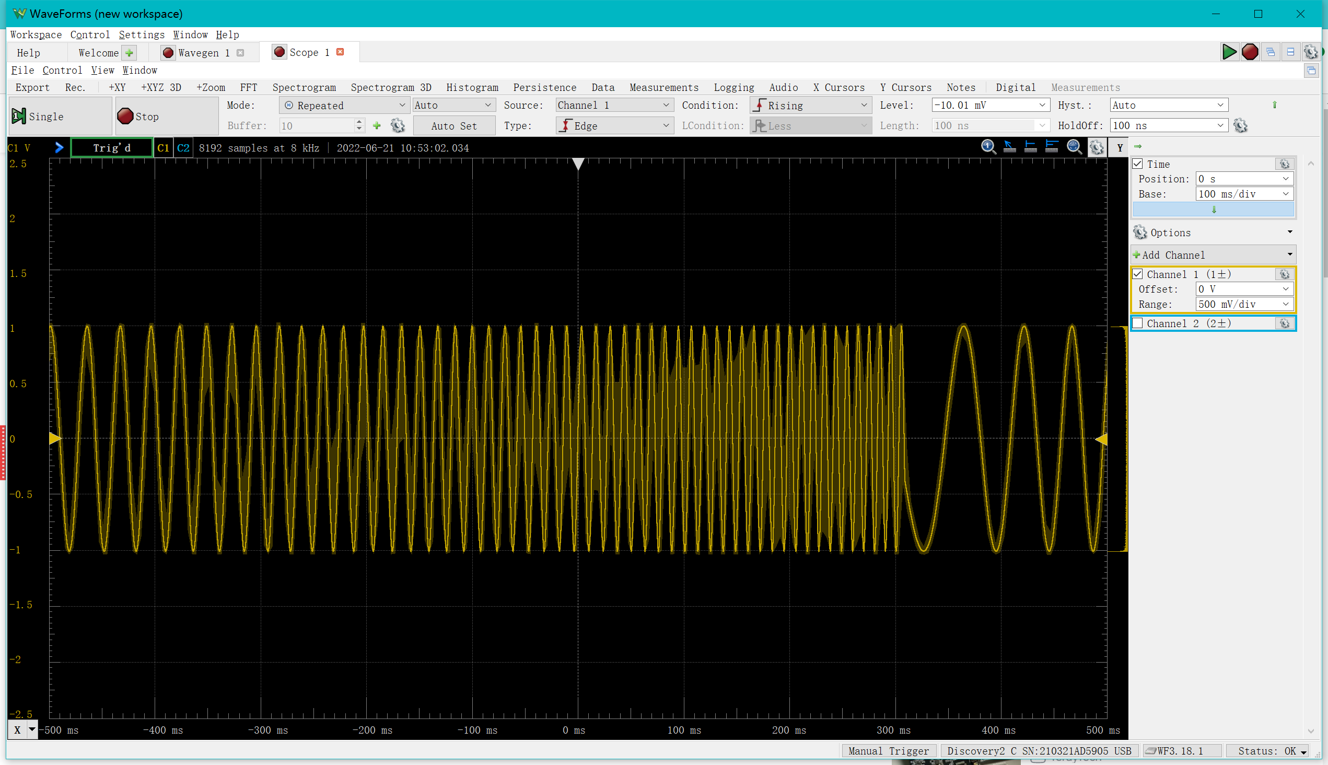Click the green Run all instruments button
The height and width of the screenshot is (765, 1328).
point(1229,52)
